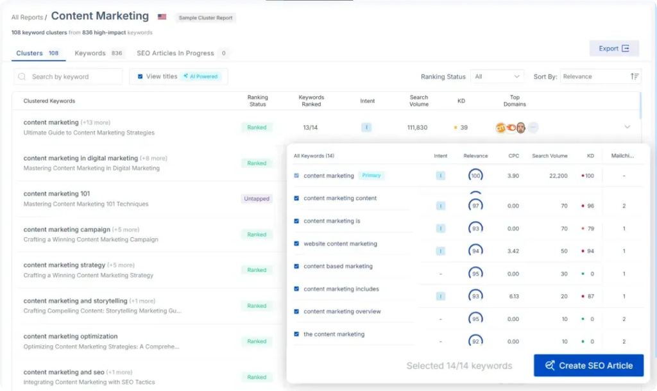
Task: Open SEO Articles In Progress tab
Action: [182, 53]
